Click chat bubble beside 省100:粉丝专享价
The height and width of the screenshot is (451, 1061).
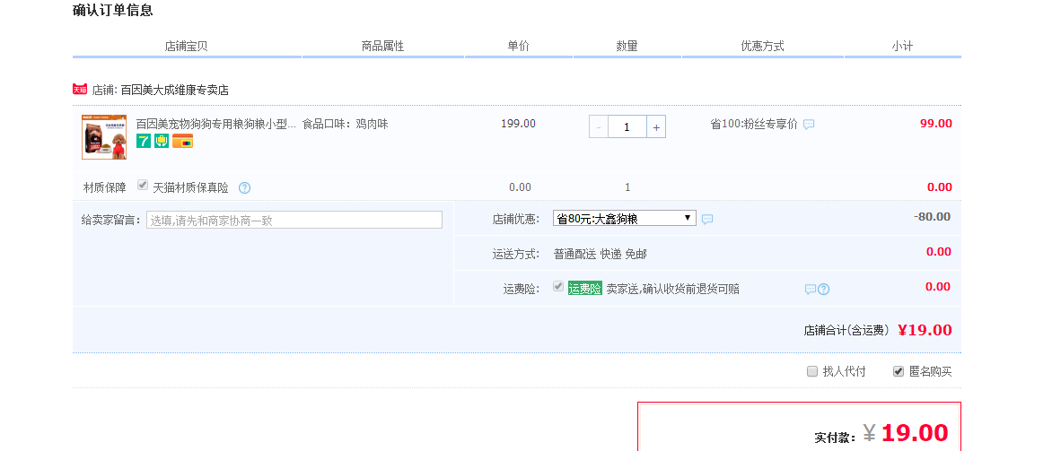[x=809, y=125]
